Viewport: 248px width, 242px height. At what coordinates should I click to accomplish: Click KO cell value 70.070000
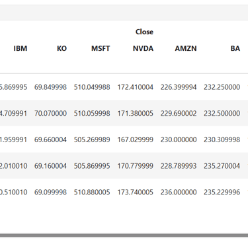pyautogui.click(x=50, y=113)
